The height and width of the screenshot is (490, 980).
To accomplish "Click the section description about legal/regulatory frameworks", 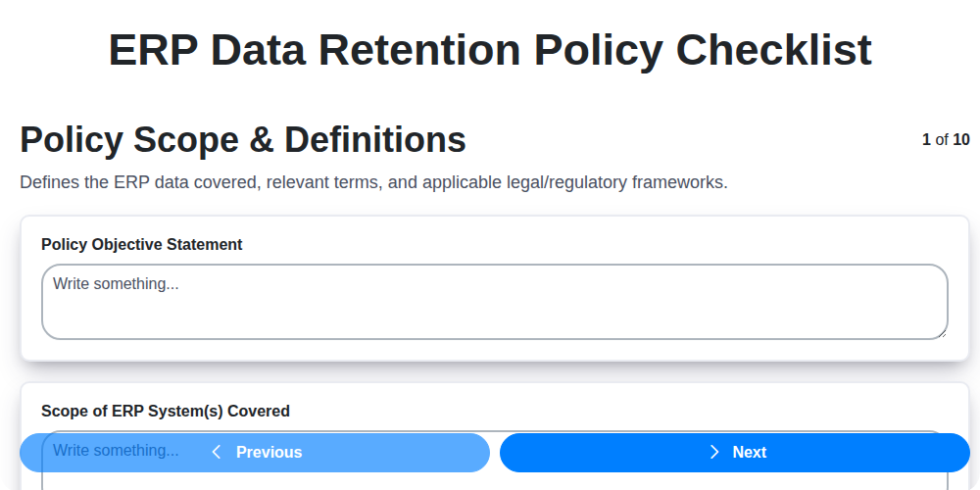I will [373, 182].
